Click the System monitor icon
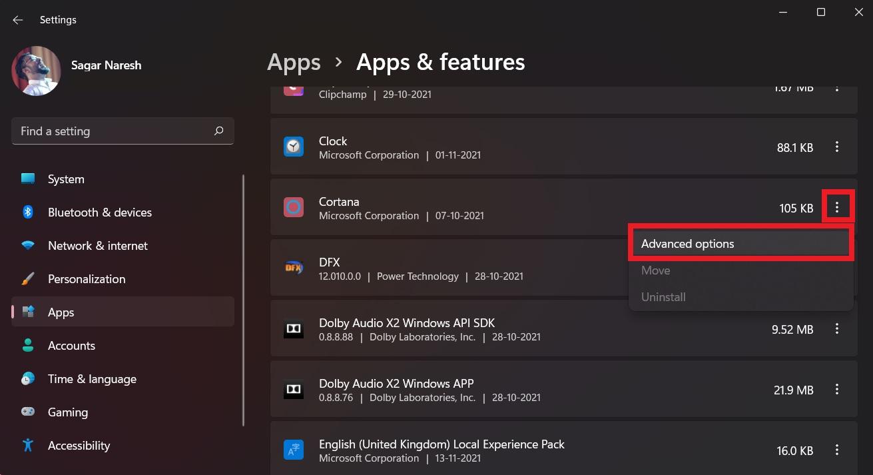The width and height of the screenshot is (873, 475). tap(28, 179)
